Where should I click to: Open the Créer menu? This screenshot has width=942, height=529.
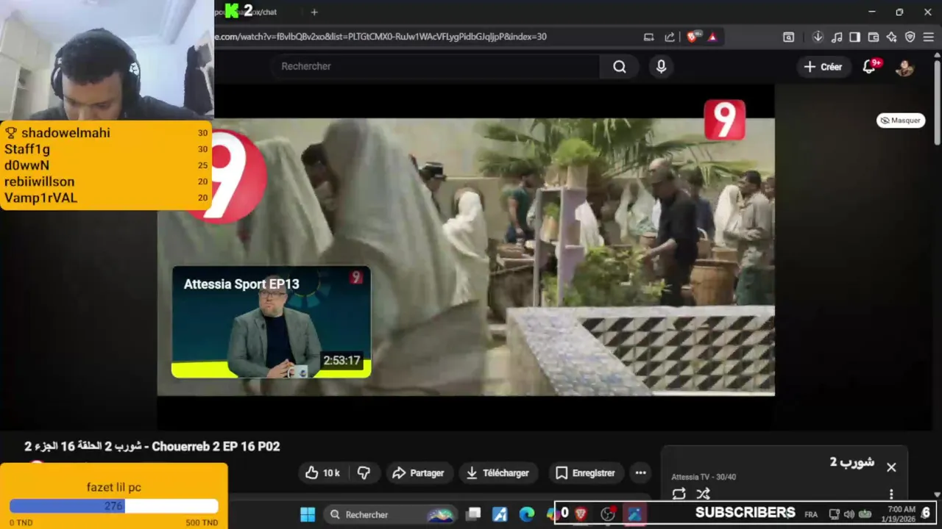[x=823, y=67]
